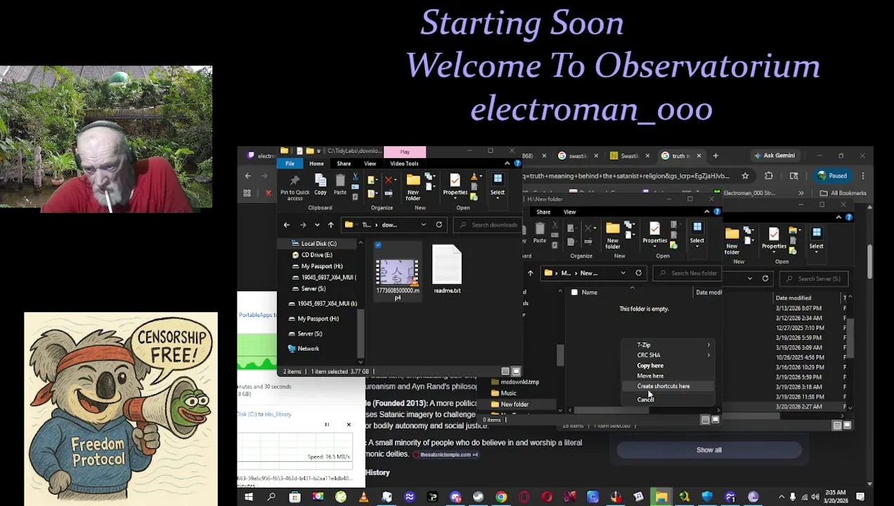Click Select icon in H:\New folder window
894x506 pixels.
coord(697,233)
